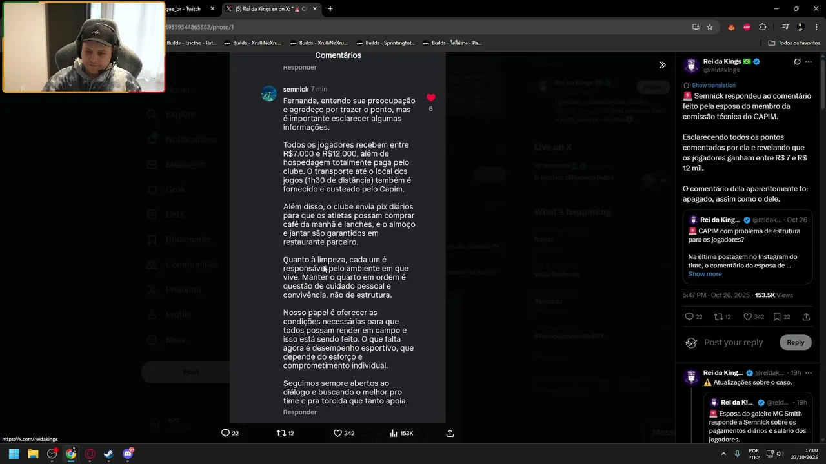Open more options on the 19h Atualizações reply
826x464 pixels.
tap(809, 372)
